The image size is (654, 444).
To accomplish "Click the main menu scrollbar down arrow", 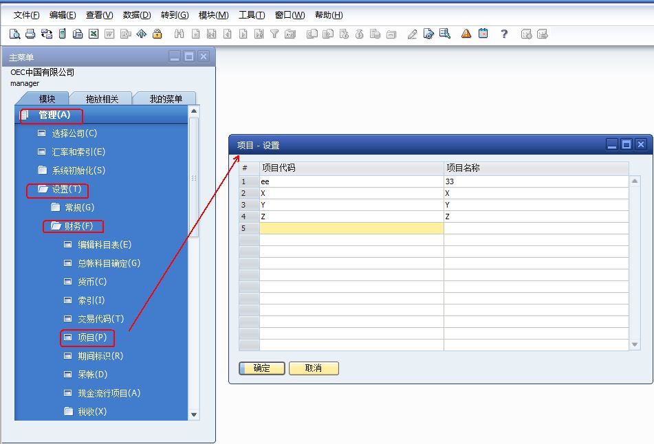I will point(194,414).
